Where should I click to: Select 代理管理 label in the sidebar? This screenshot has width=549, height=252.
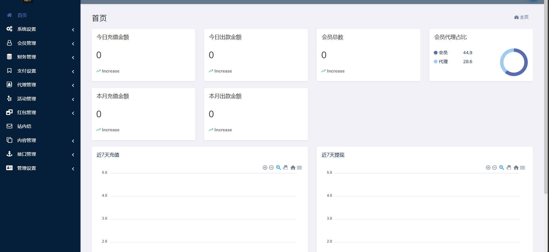[26, 85]
